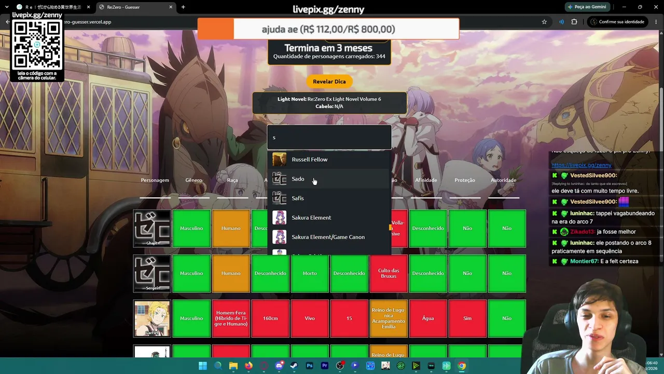Launch Firefox from the taskbar
The height and width of the screenshot is (374, 664).
[x=248, y=366]
